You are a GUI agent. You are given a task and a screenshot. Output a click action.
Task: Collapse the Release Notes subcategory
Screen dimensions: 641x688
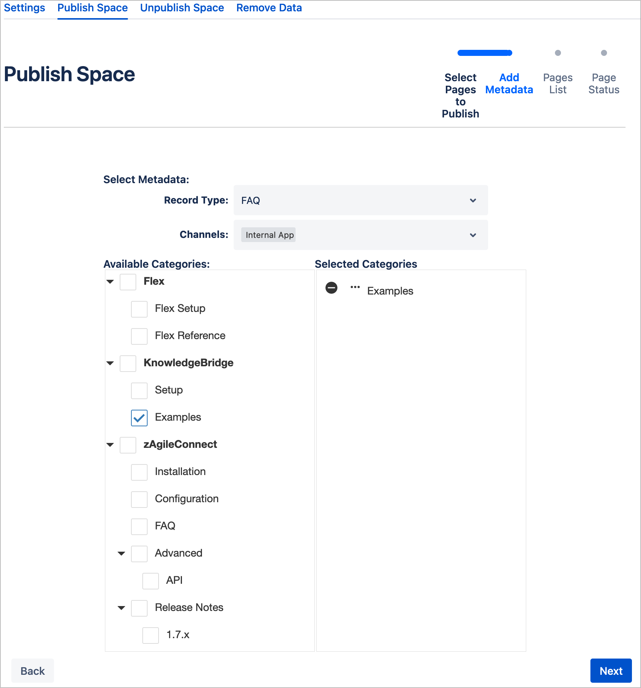tap(122, 608)
